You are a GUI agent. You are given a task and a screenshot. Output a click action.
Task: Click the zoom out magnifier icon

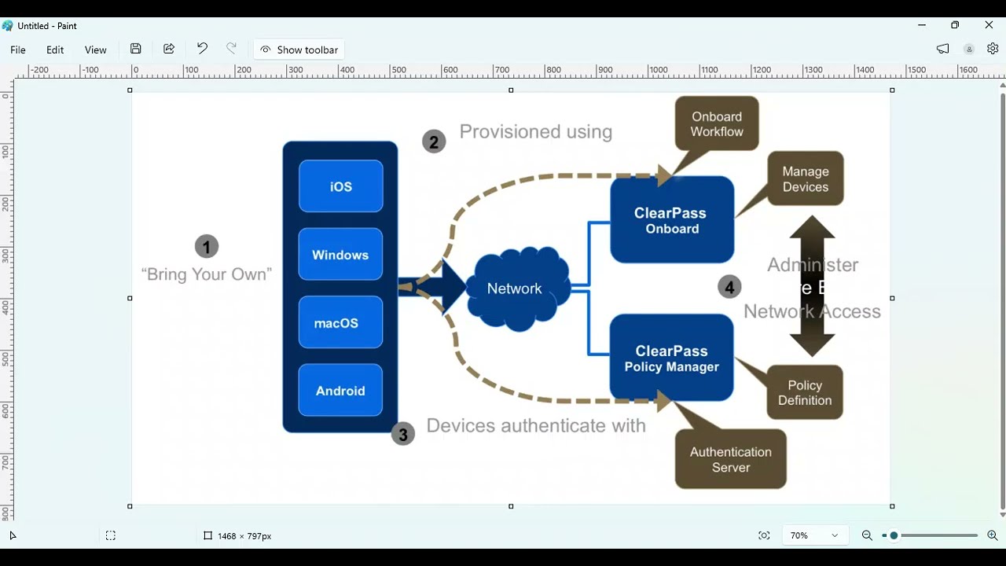(867, 535)
